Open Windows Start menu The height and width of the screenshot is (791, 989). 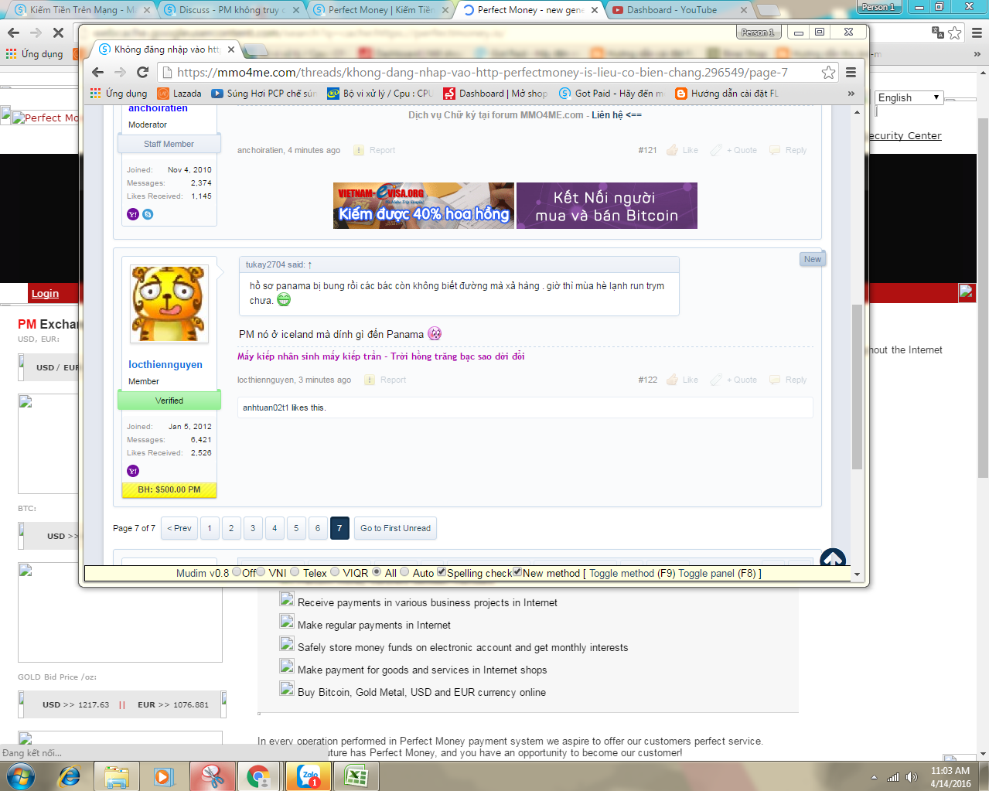(19, 776)
